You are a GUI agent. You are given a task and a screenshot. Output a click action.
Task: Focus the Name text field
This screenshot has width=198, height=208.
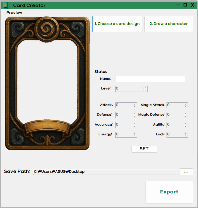(x=150, y=79)
